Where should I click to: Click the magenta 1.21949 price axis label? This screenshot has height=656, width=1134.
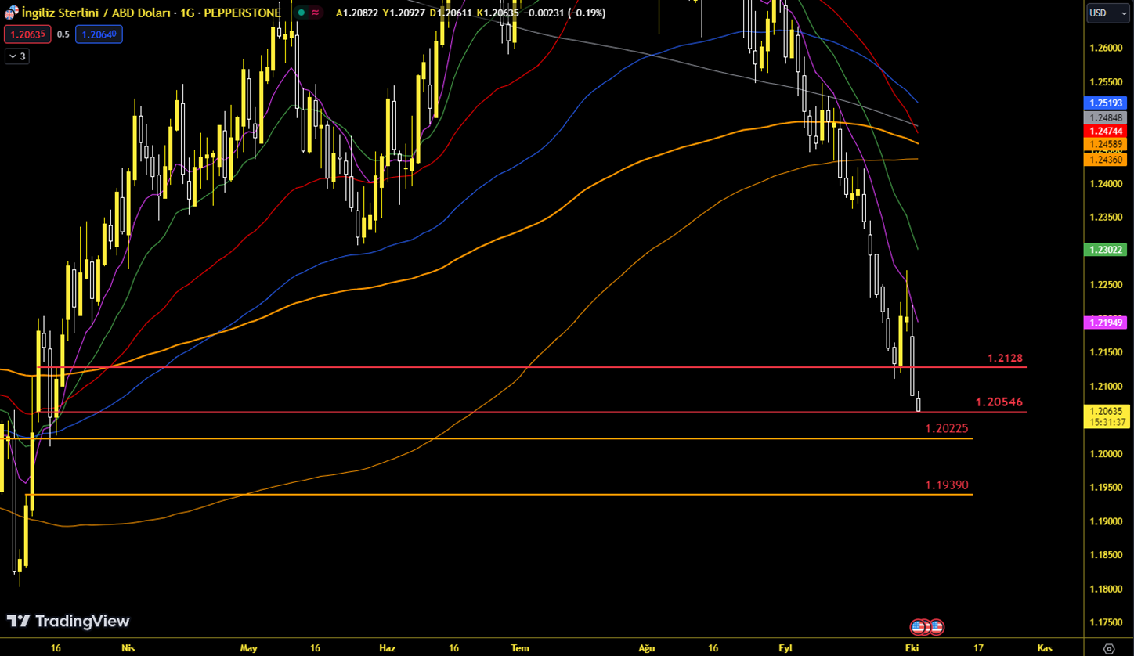[1105, 323]
